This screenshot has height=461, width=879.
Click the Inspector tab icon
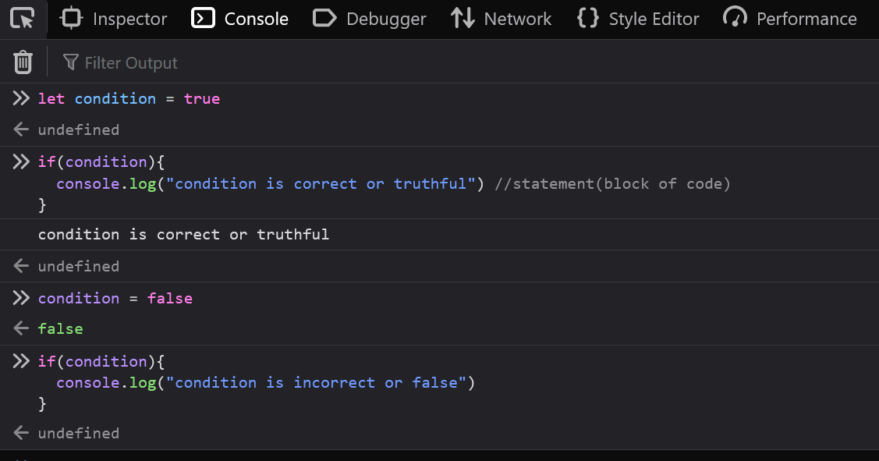click(x=72, y=19)
